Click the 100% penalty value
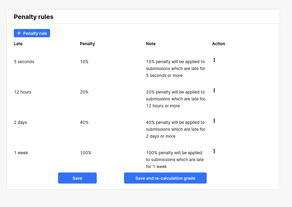The width and height of the screenshot is (292, 207). pos(85,153)
